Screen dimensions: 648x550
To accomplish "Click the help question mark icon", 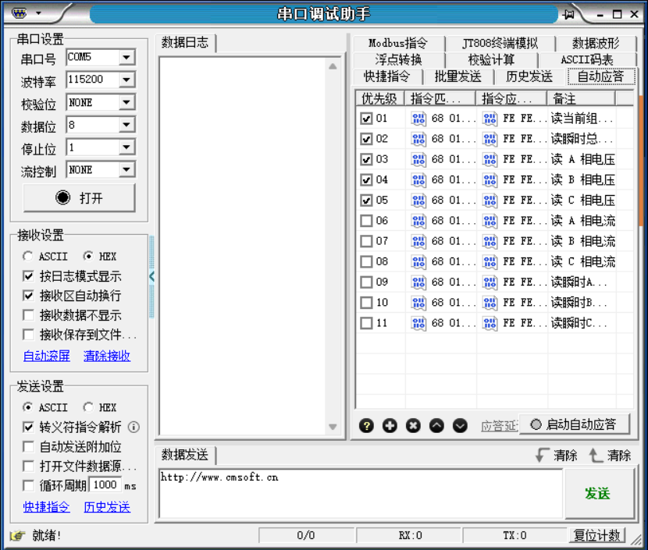I will (x=366, y=425).
